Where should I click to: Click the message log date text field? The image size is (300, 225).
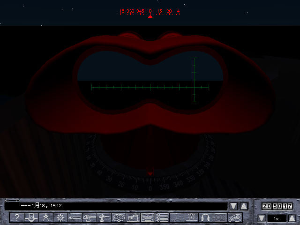pos(116,206)
